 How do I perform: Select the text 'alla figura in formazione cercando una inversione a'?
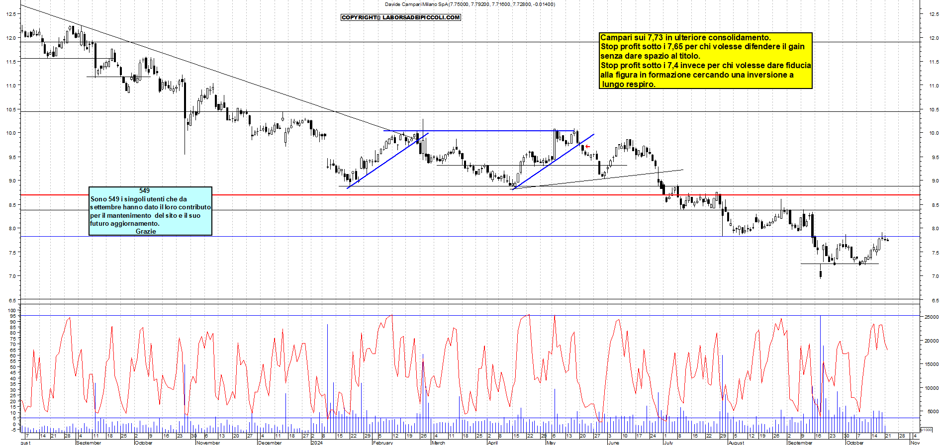click(x=697, y=75)
